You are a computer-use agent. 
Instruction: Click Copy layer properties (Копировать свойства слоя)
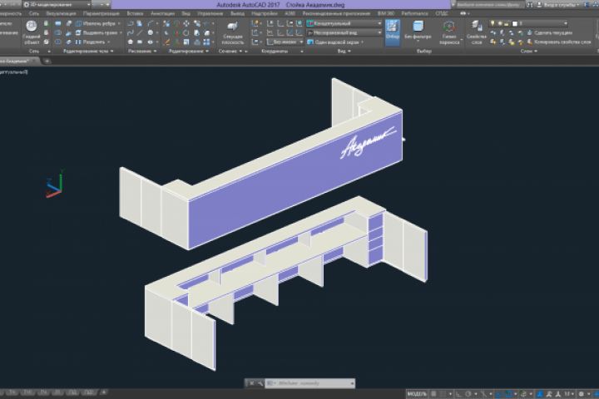click(557, 41)
